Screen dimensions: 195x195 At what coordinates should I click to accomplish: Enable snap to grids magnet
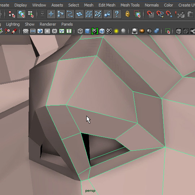click(150, 14)
